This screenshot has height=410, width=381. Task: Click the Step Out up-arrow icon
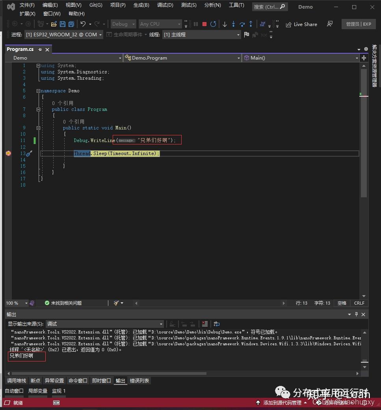pos(251,24)
